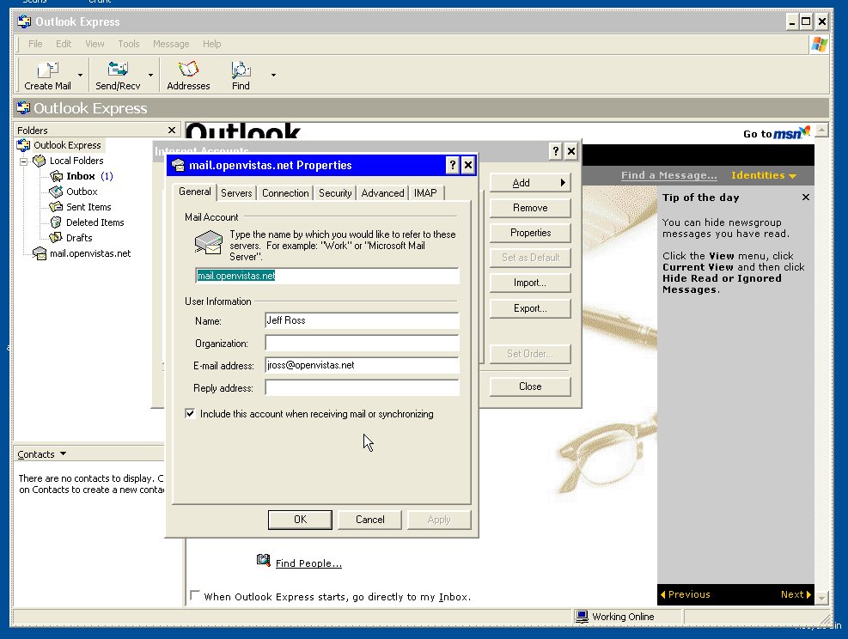Click the mail account server image in Properties

point(209,242)
